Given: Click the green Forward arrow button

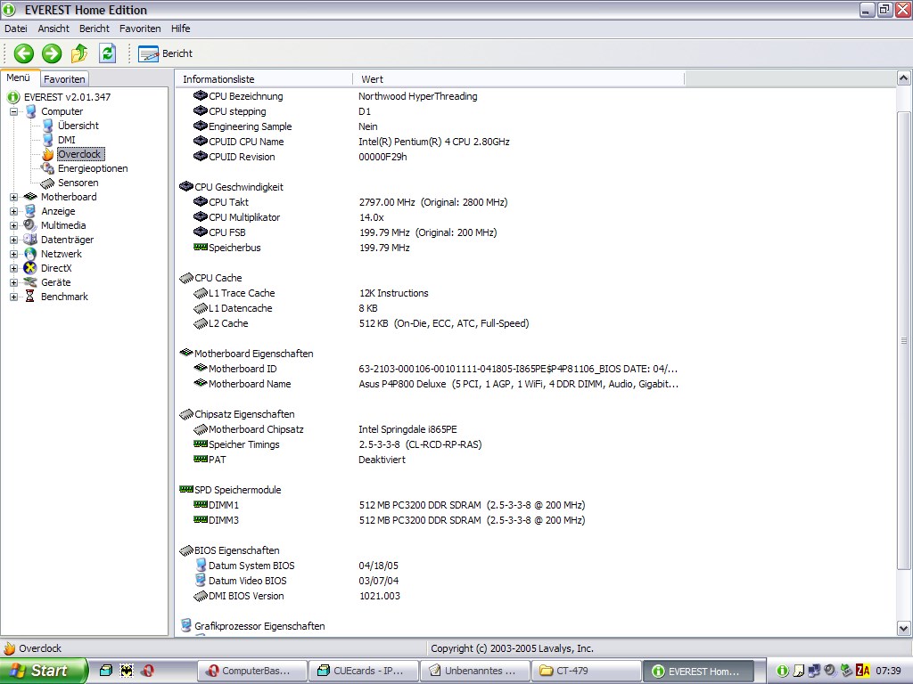Looking at the screenshot, I should 51,53.
